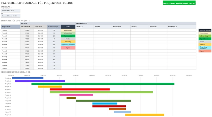Image resolution: width=212 pixels, height=117 pixels.
Task: Select the blue Projekt A bar in the timeline
Action: point(28,78)
